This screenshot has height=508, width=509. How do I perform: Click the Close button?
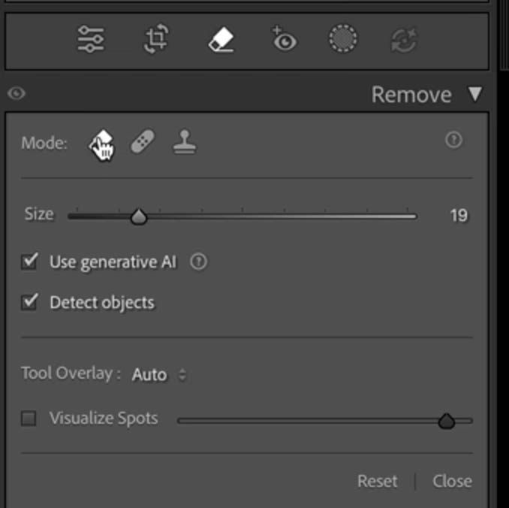[x=452, y=481]
